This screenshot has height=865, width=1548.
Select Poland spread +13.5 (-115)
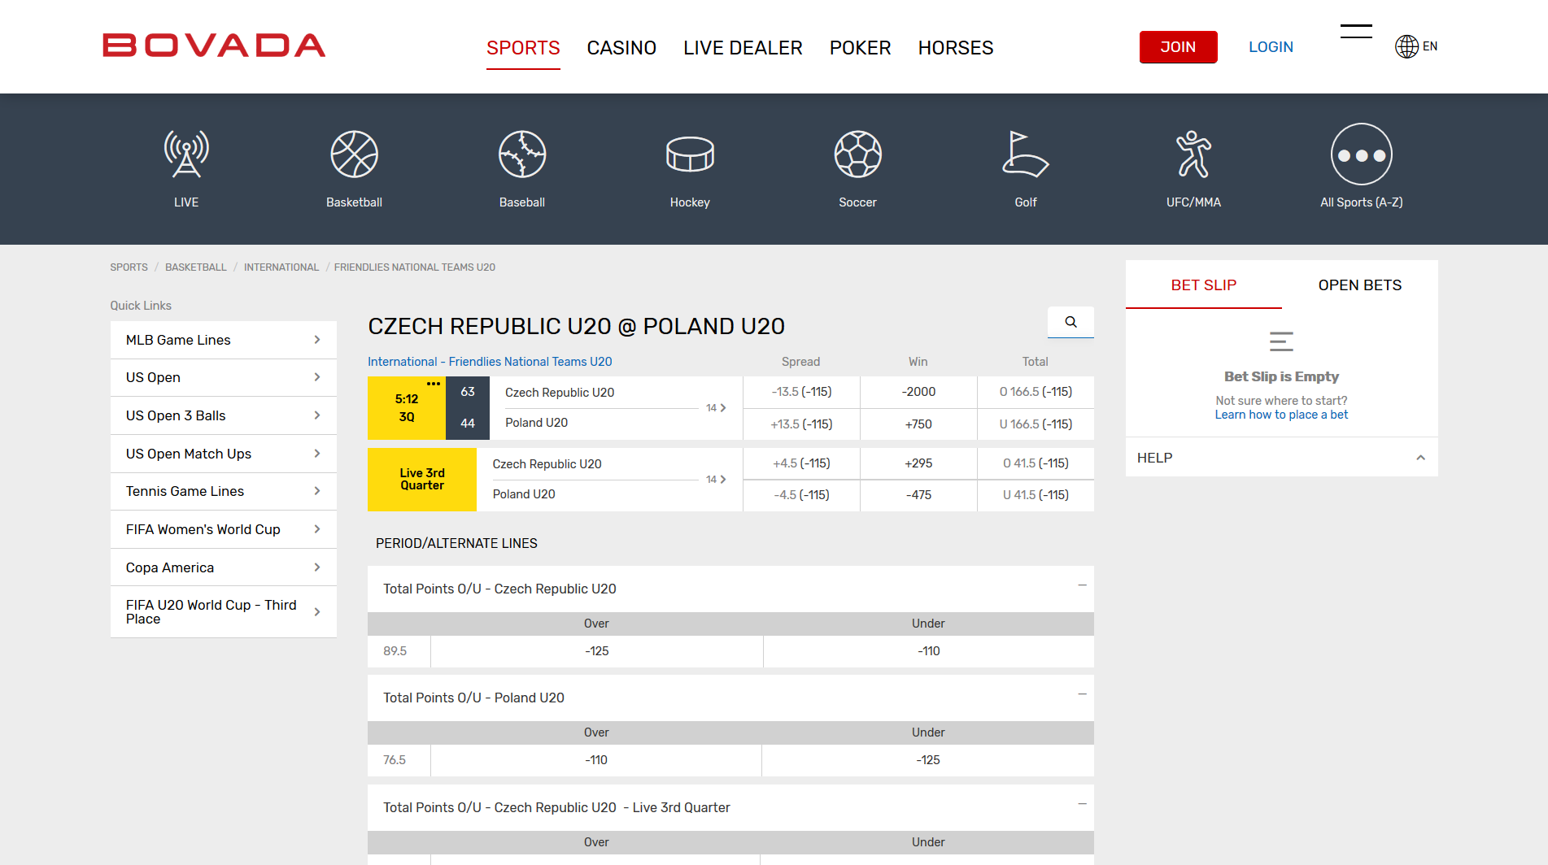801,424
